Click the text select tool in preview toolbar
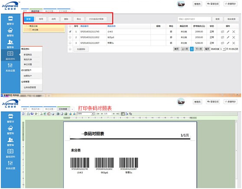 (x=127, y=114)
